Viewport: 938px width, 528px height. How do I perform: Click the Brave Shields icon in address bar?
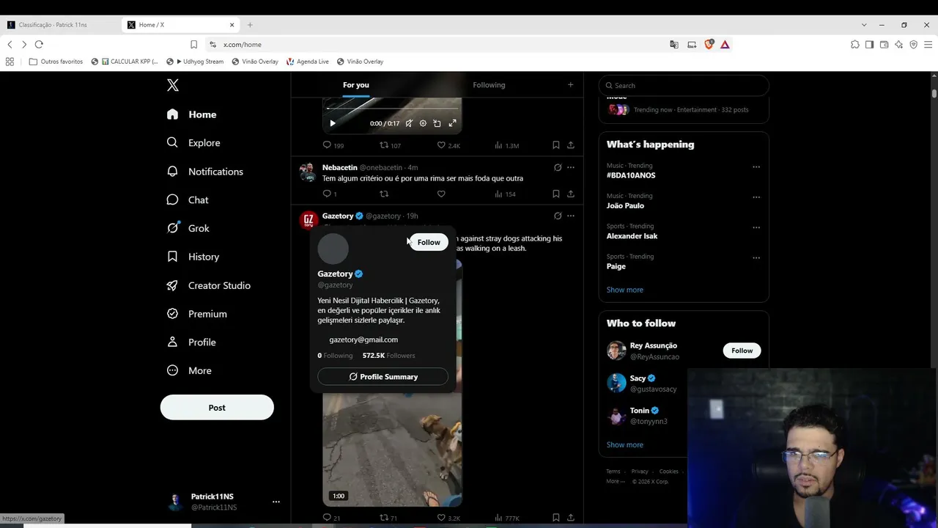coord(709,44)
